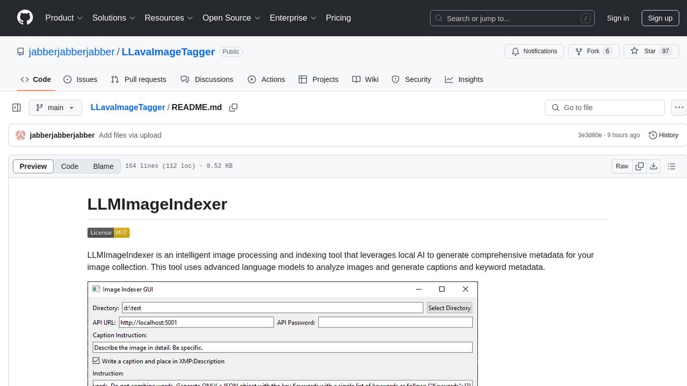Image resolution: width=687 pixels, height=386 pixels.
Task: Open the fork count of 6
Action: point(607,52)
